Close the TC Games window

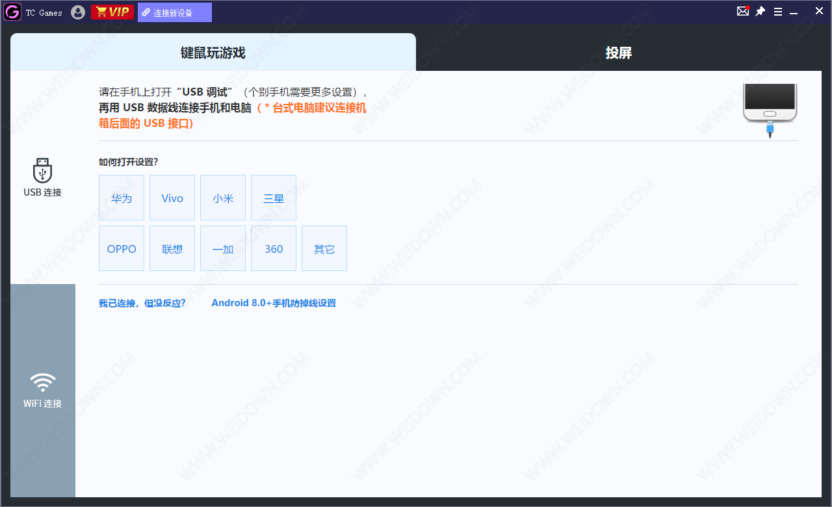tap(820, 11)
